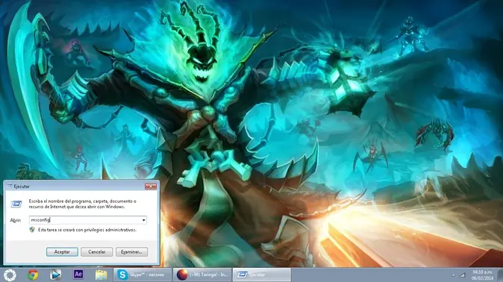The width and height of the screenshot is (503, 282).
Task: Click the Show desktop strip at the taskbar end
Action: point(500,275)
